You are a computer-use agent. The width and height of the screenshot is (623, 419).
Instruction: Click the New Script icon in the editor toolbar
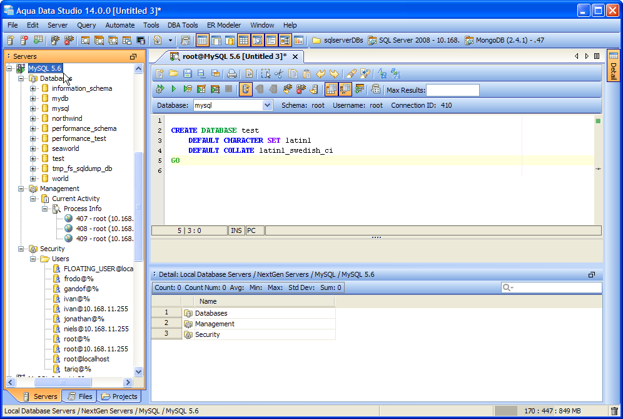click(160, 74)
